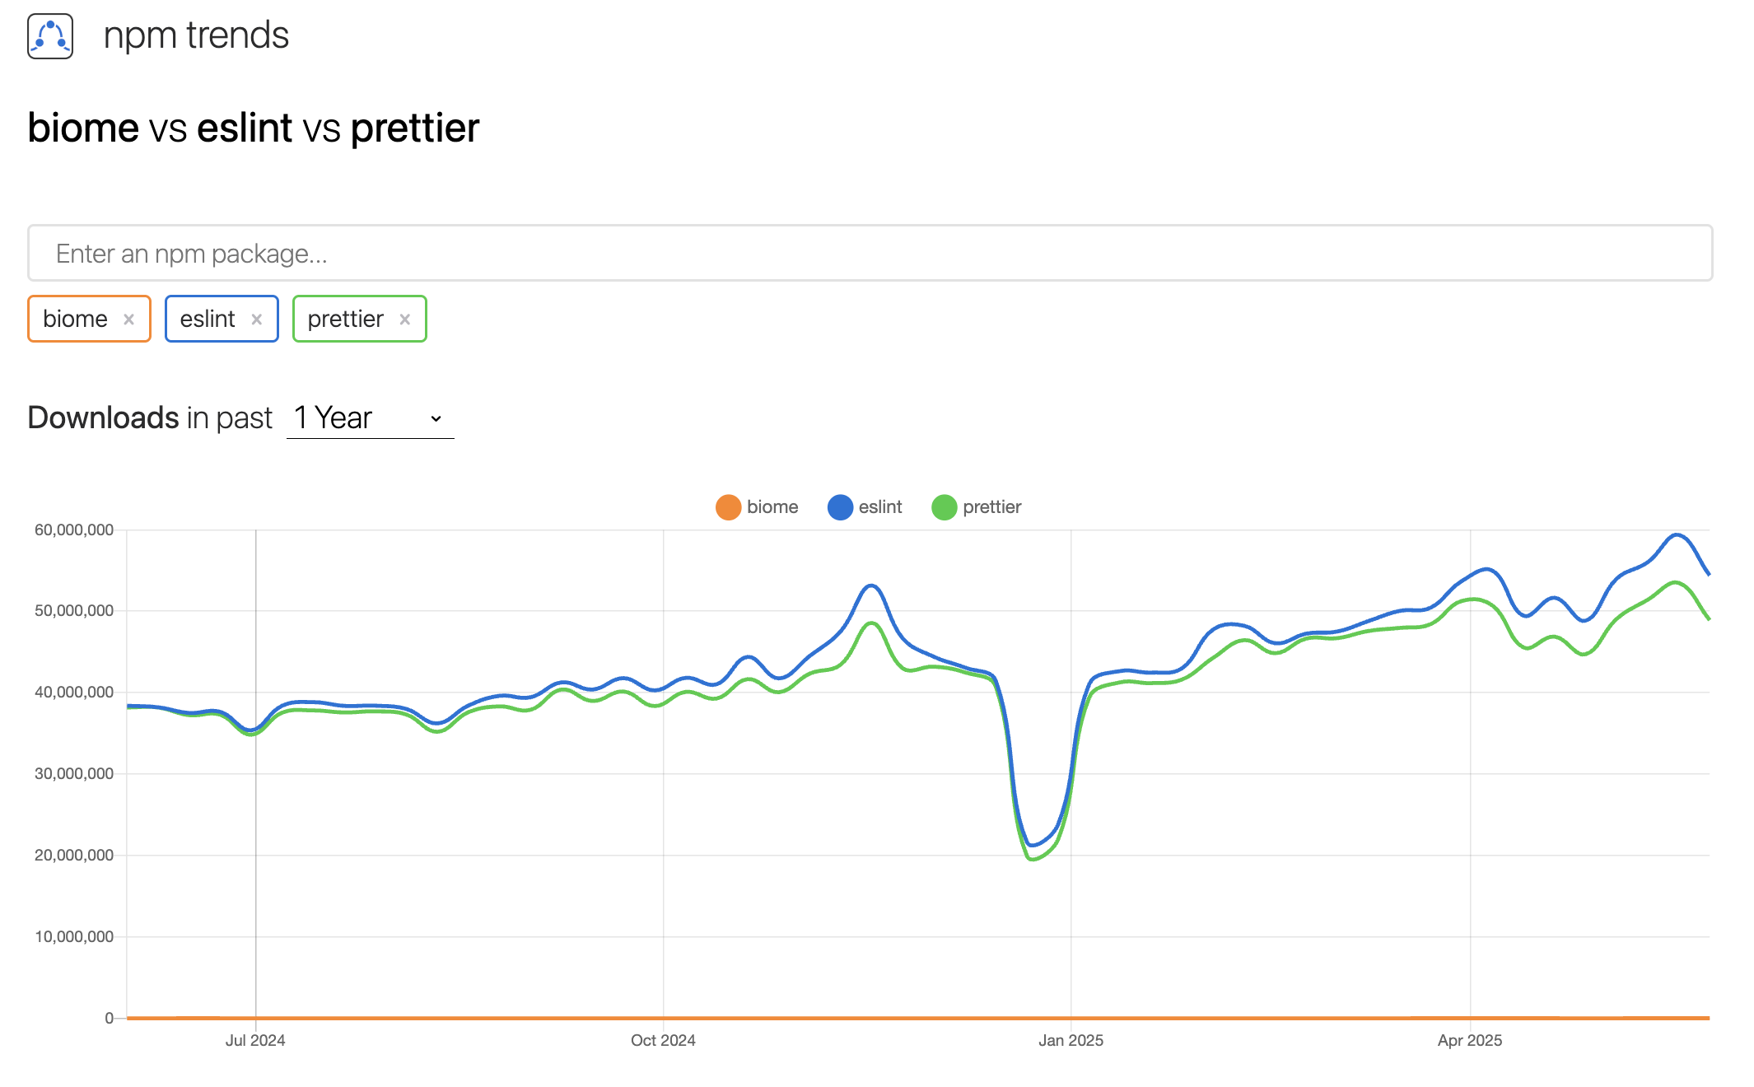Focus the Enter an npm package field

(870, 254)
